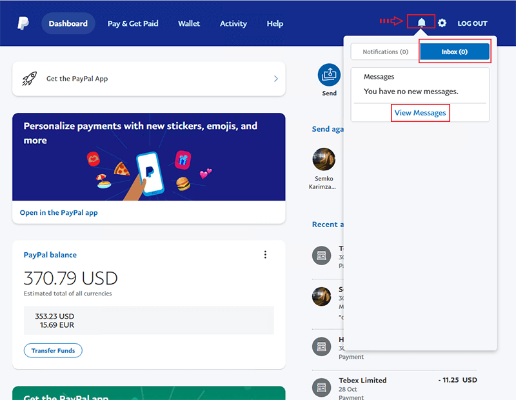
Task: Switch to Notifications (0) tab
Action: click(x=385, y=52)
